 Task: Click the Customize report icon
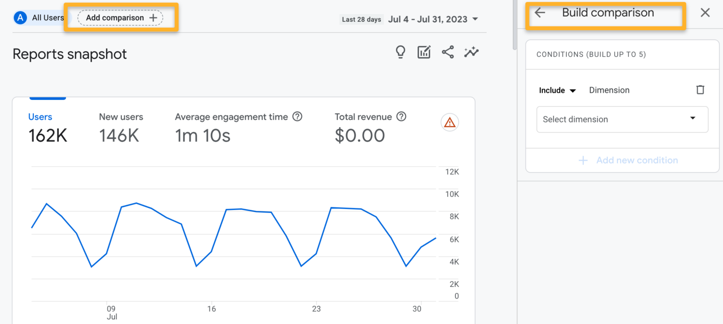424,52
